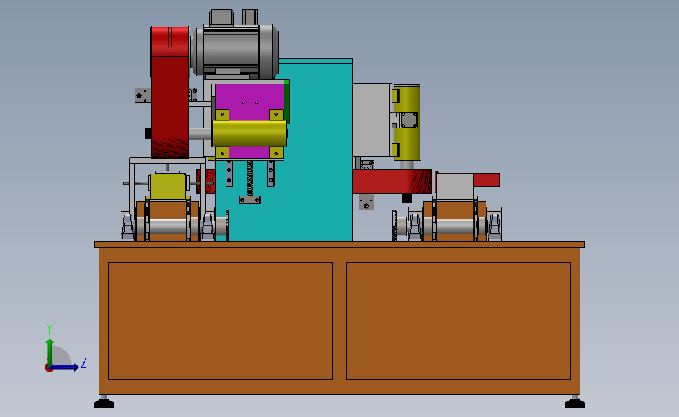The image size is (679, 417).
Task: Select the vertical yellow cylinder on right
Action: coord(406,123)
